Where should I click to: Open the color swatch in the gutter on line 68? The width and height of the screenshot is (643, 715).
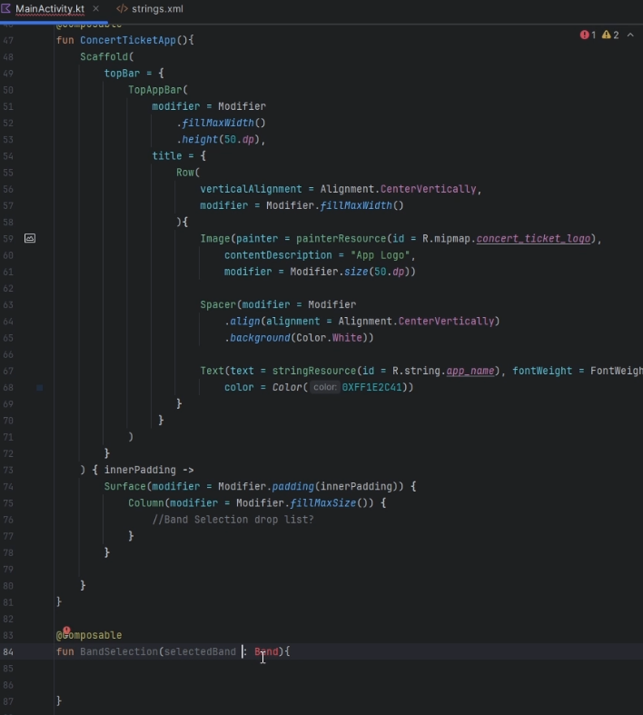40,388
